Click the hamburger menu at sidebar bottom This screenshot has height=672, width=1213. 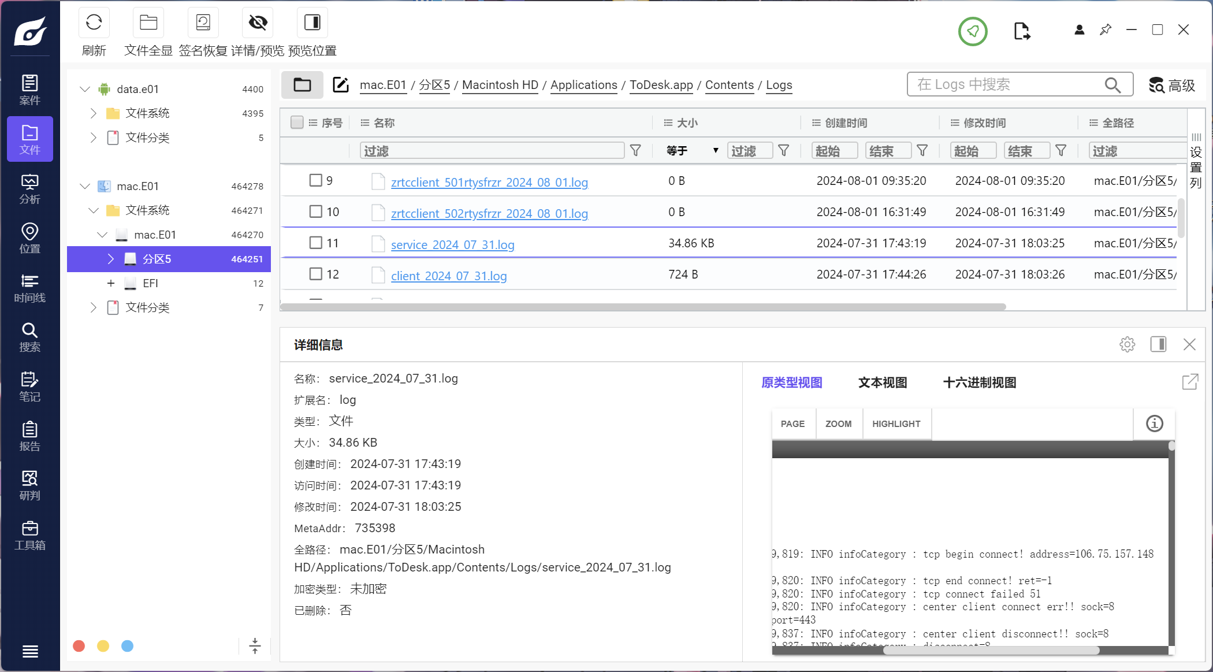[x=30, y=651]
